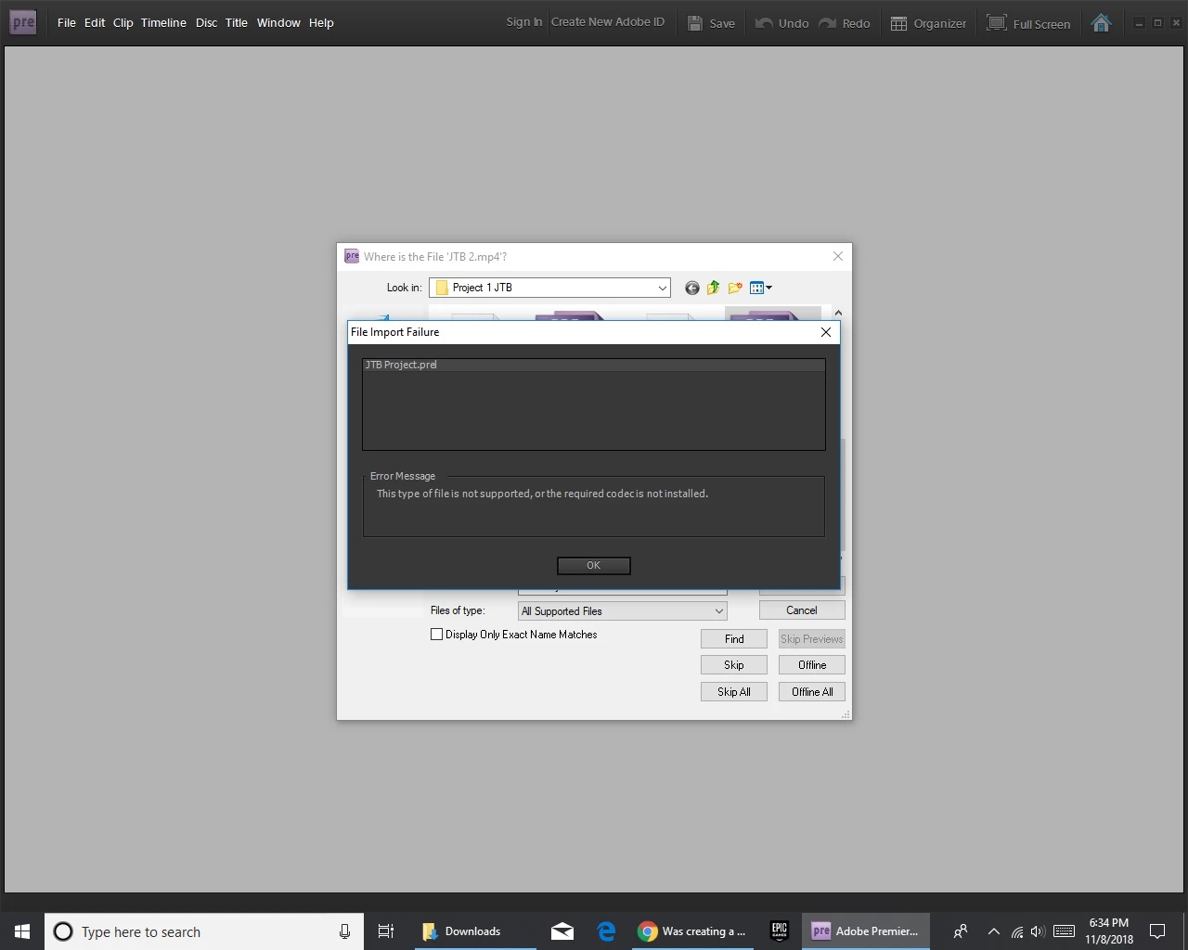
Task: Open the Wi-Fi network icon
Action: [x=1017, y=931]
